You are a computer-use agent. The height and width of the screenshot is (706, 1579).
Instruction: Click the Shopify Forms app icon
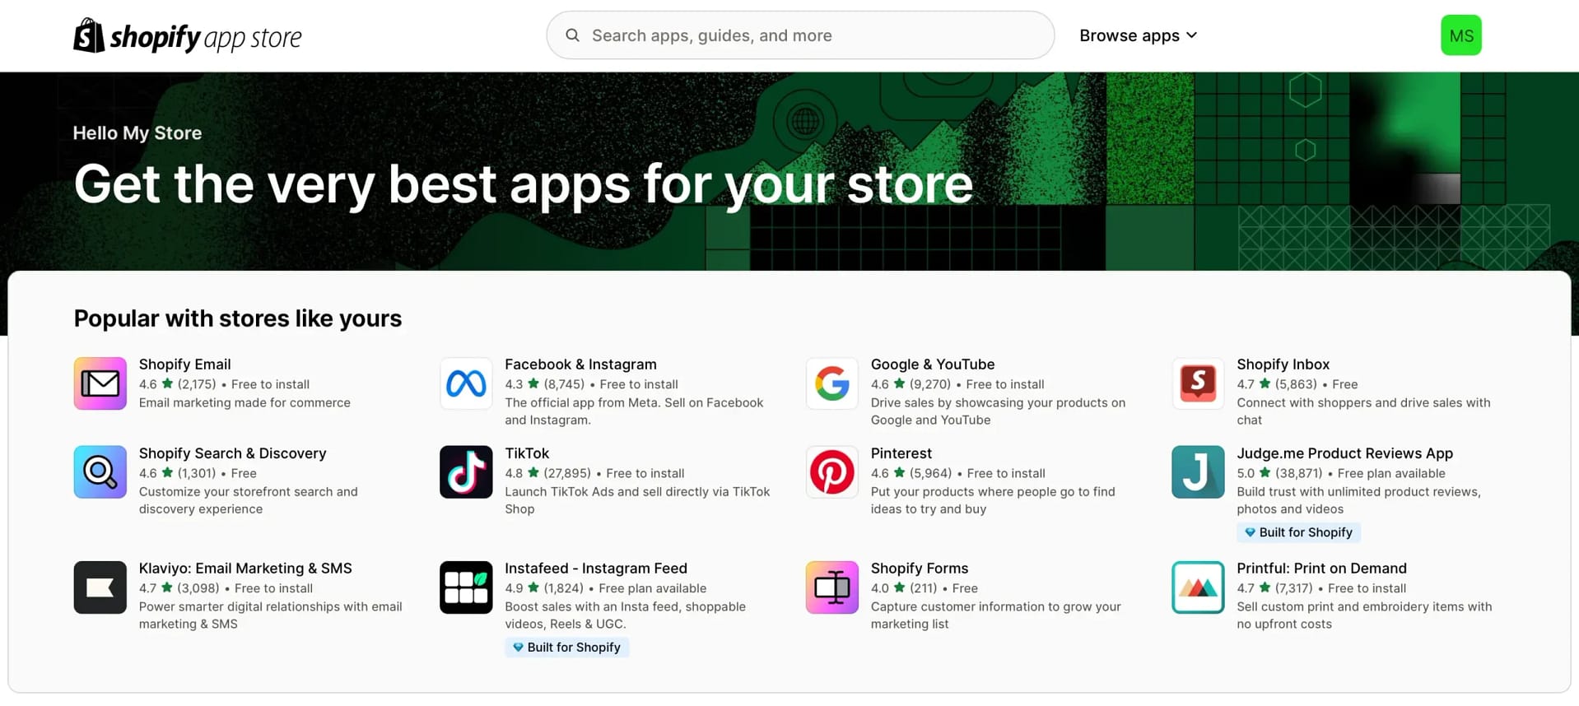pyautogui.click(x=831, y=588)
